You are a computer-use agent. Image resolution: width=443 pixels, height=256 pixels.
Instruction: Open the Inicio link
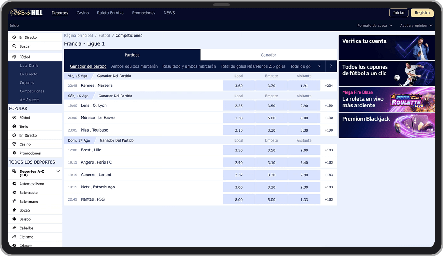tap(14, 26)
